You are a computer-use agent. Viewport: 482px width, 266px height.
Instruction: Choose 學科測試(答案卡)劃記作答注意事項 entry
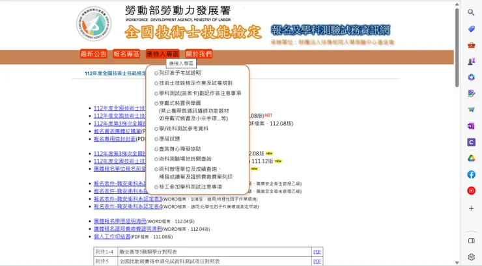point(200,93)
